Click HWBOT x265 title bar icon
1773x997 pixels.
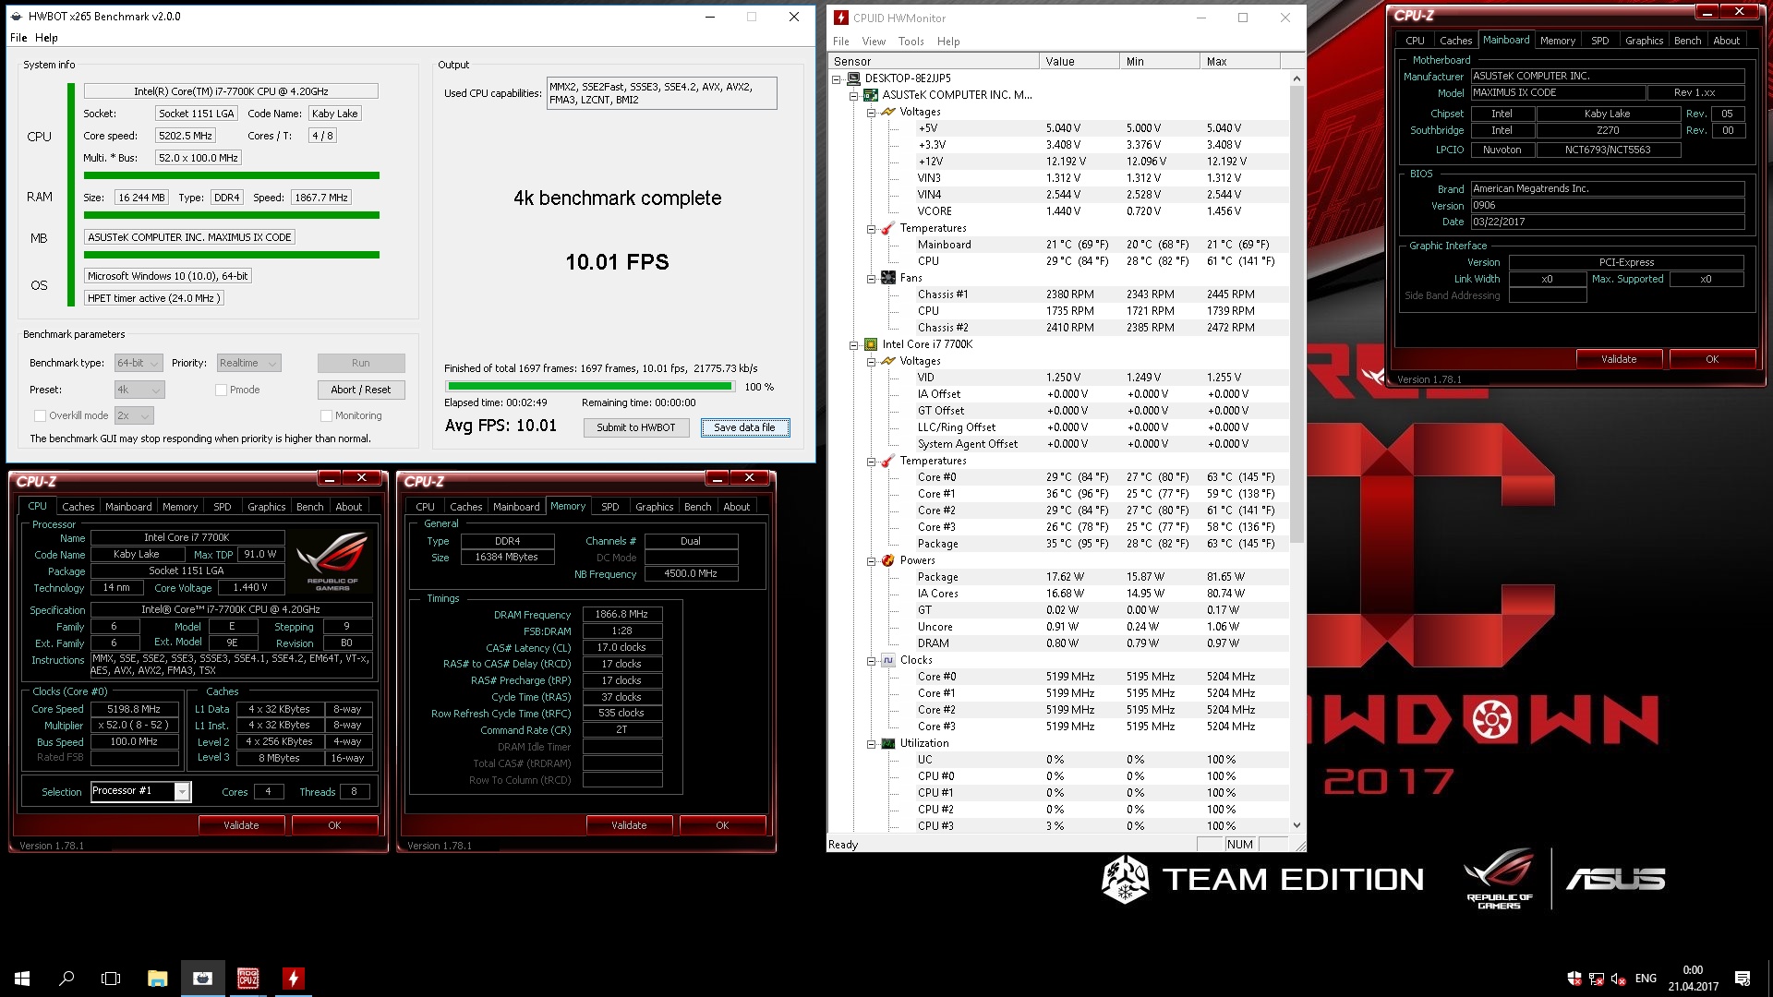point(17,17)
